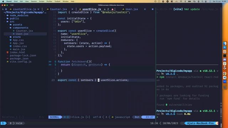Select User.jsx in the file tree
The image size is (228, 128).
click(22, 34)
